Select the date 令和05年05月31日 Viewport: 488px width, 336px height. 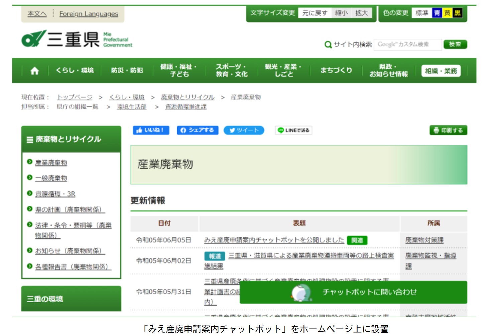tap(164, 292)
